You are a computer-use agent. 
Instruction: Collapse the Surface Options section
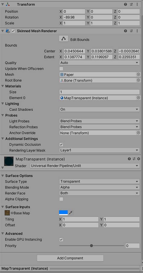click(x=3, y=176)
